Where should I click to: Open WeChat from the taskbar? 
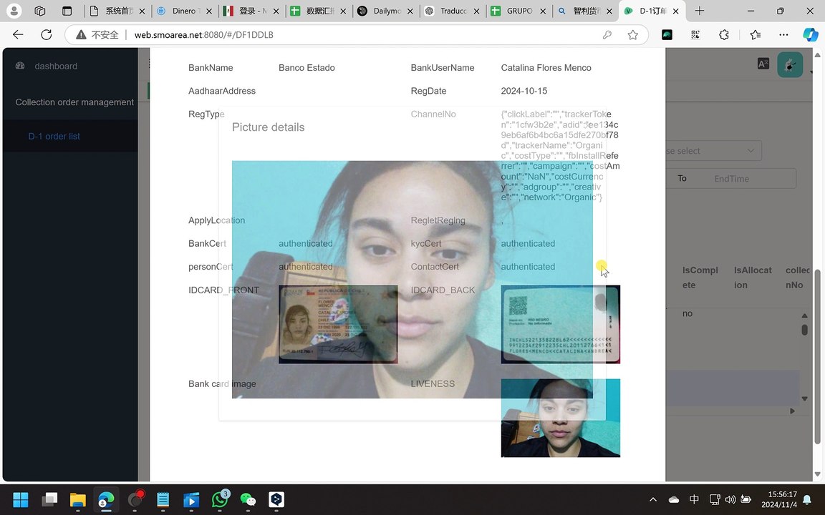pyautogui.click(x=248, y=499)
